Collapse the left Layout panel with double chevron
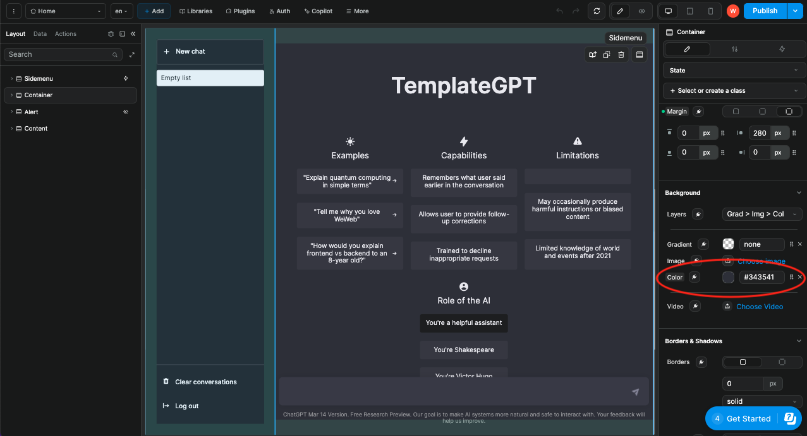The width and height of the screenshot is (807, 436). (132, 33)
